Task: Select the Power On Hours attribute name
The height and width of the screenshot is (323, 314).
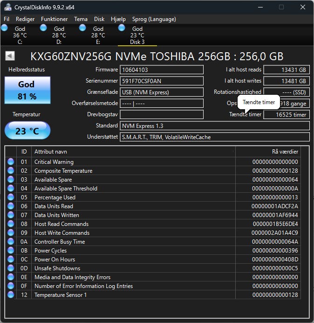Action: click(x=55, y=260)
